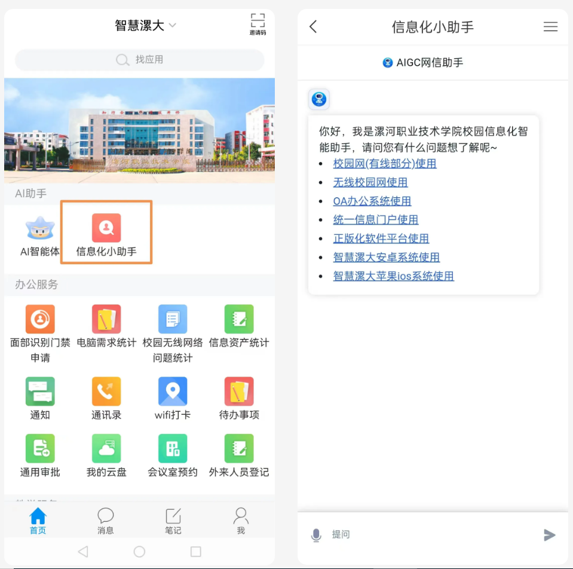This screenshot has height=569, width=573.
Task: Open the wifi打卡 location icon
Action: pos(173,391)
